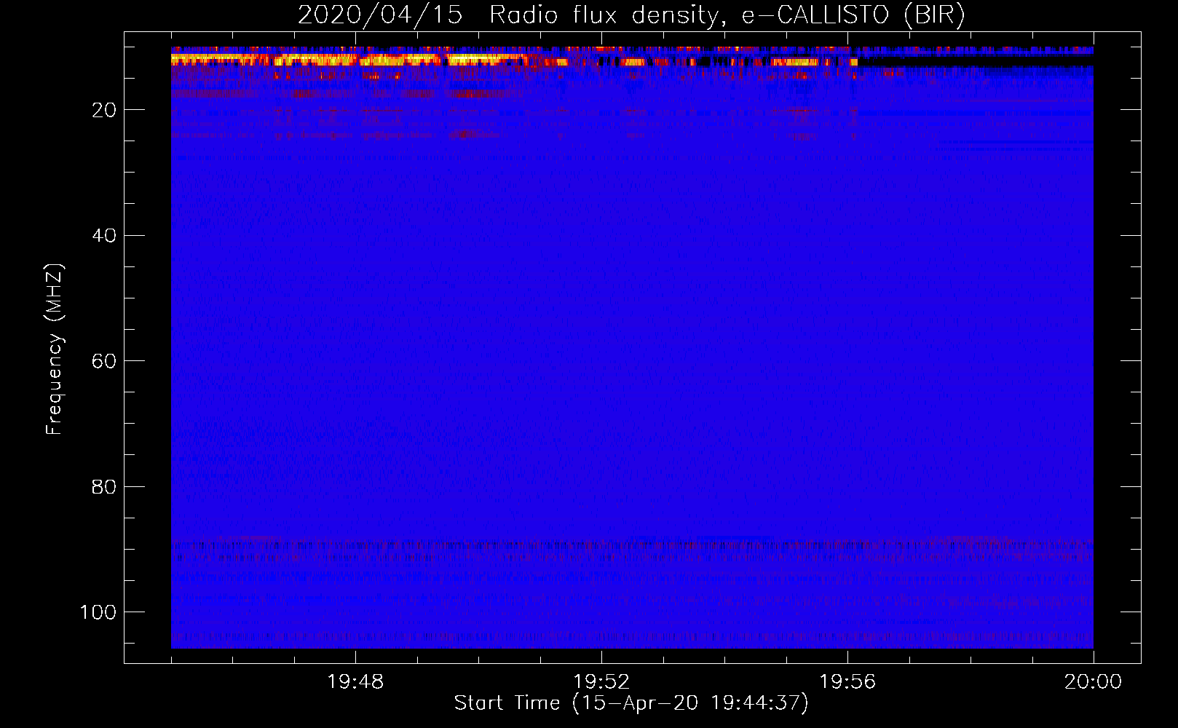The image size is (1178, 728).
Task: Click the 20:00 time tick label
Action: tap(1094, 682)
